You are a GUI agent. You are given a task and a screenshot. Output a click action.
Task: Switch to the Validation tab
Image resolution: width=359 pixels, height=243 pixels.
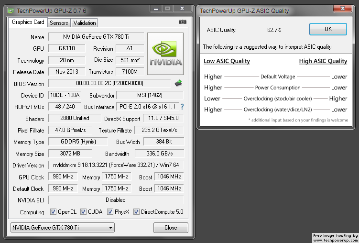point(85,23)
